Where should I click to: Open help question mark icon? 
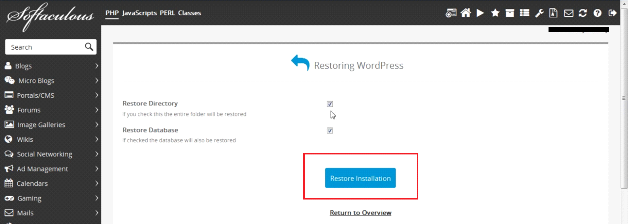[x=598, y=13]
